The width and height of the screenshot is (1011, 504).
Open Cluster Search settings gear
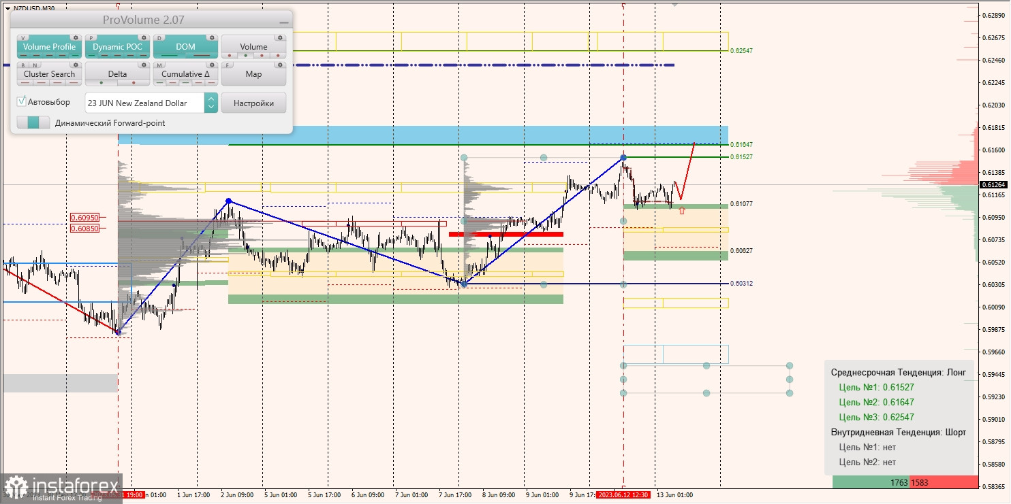pyautogui.click(x=76, y=65)
